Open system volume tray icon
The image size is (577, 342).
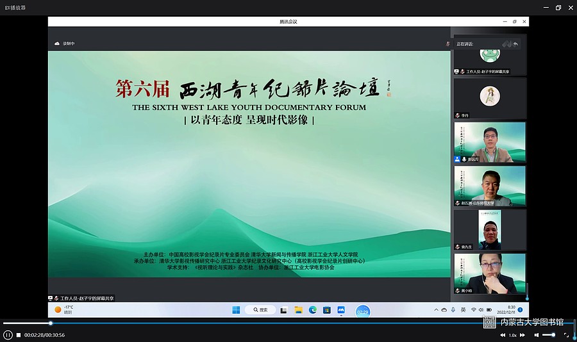pyautogui.click(x=481, y=310)
